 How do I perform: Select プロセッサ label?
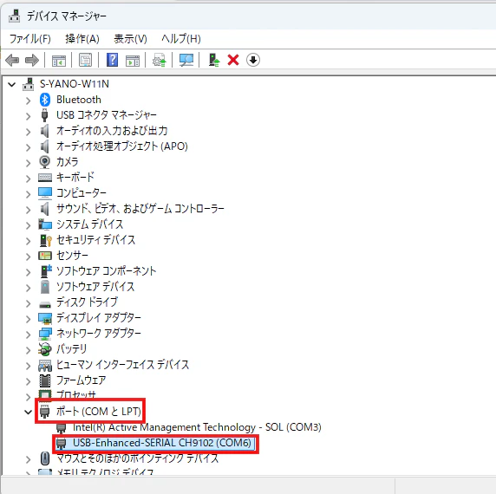[76, 394]
